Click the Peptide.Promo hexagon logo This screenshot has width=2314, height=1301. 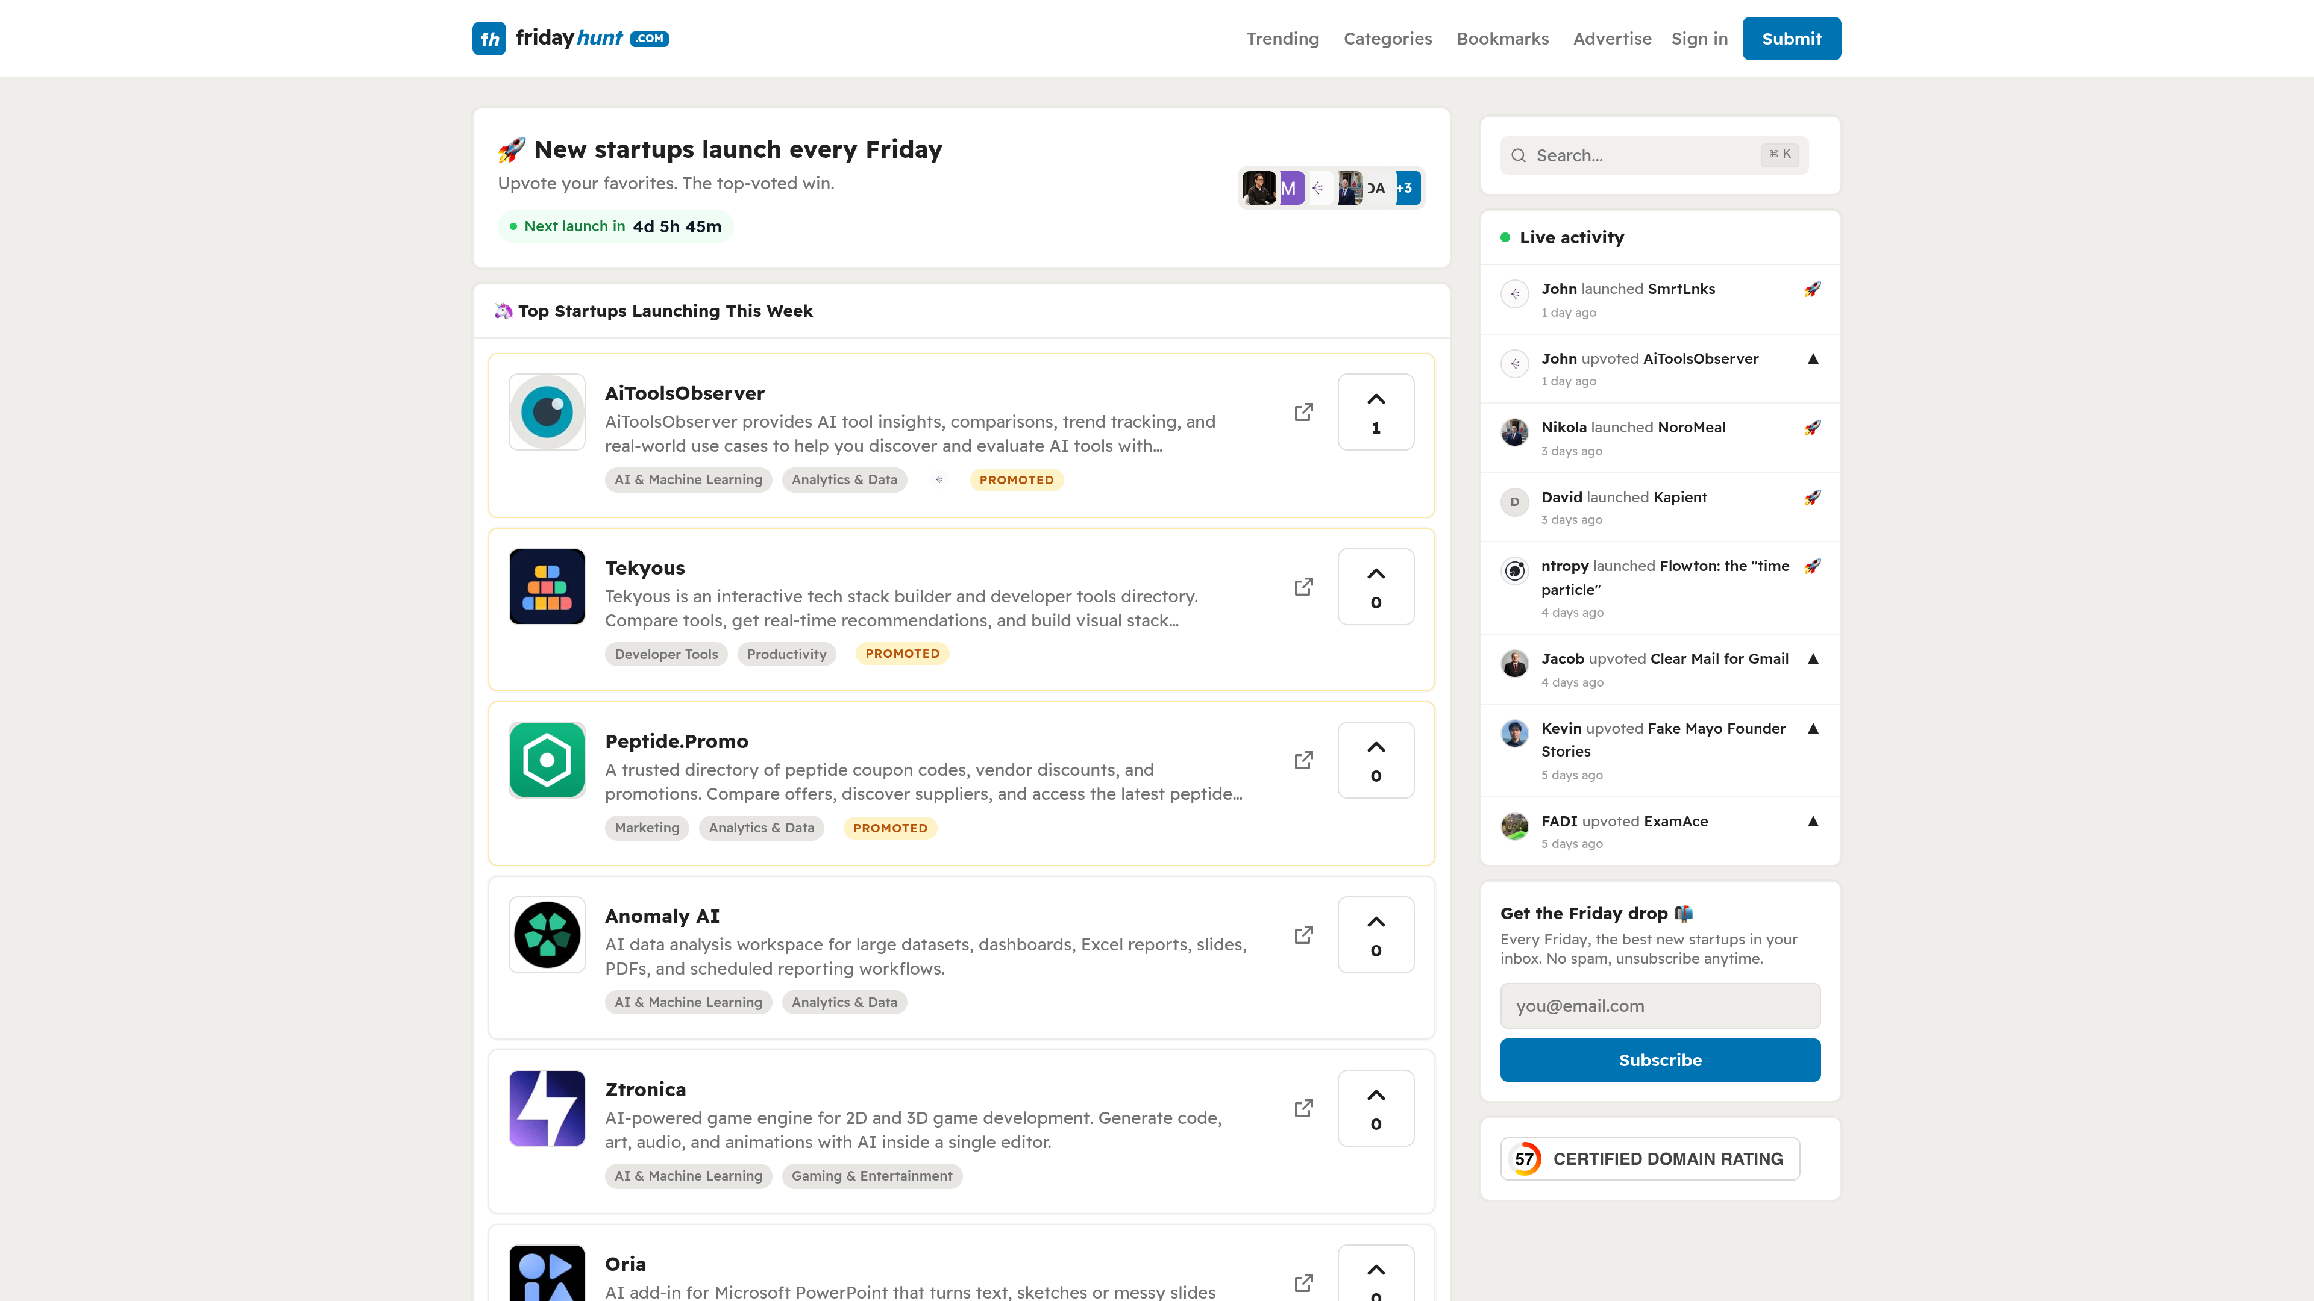coord(547,761)
